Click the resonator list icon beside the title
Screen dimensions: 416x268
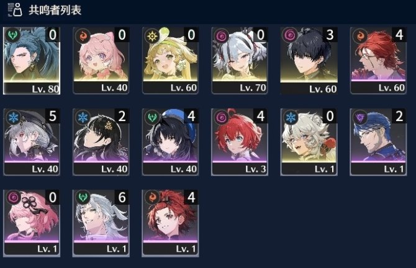coord(15,10)
